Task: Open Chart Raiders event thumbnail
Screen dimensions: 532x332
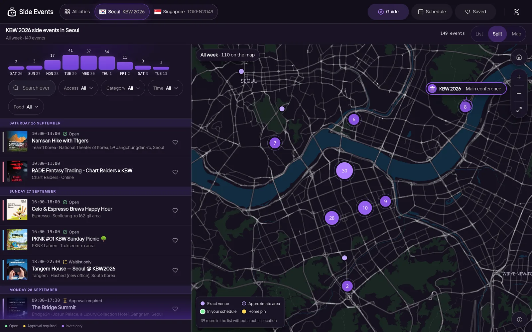Action: [17, 171]
